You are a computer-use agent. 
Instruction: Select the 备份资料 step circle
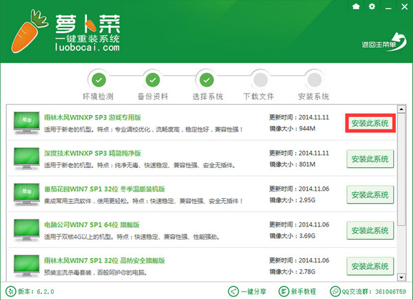(x=153, y=80)
